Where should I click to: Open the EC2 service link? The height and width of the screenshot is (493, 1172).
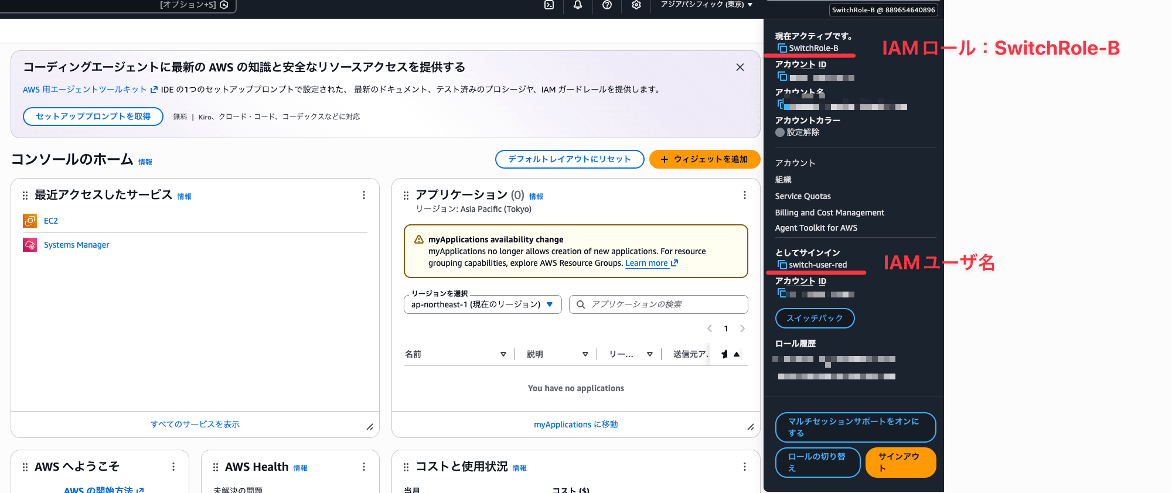[x=51, y=221]
